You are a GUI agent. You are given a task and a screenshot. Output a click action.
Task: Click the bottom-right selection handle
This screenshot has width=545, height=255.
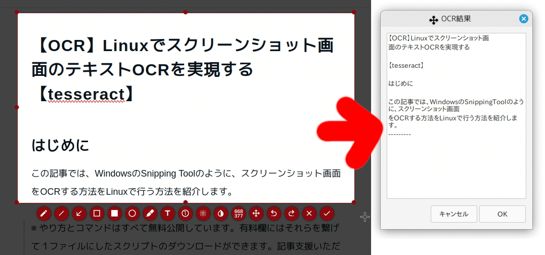tap(354, 202)
